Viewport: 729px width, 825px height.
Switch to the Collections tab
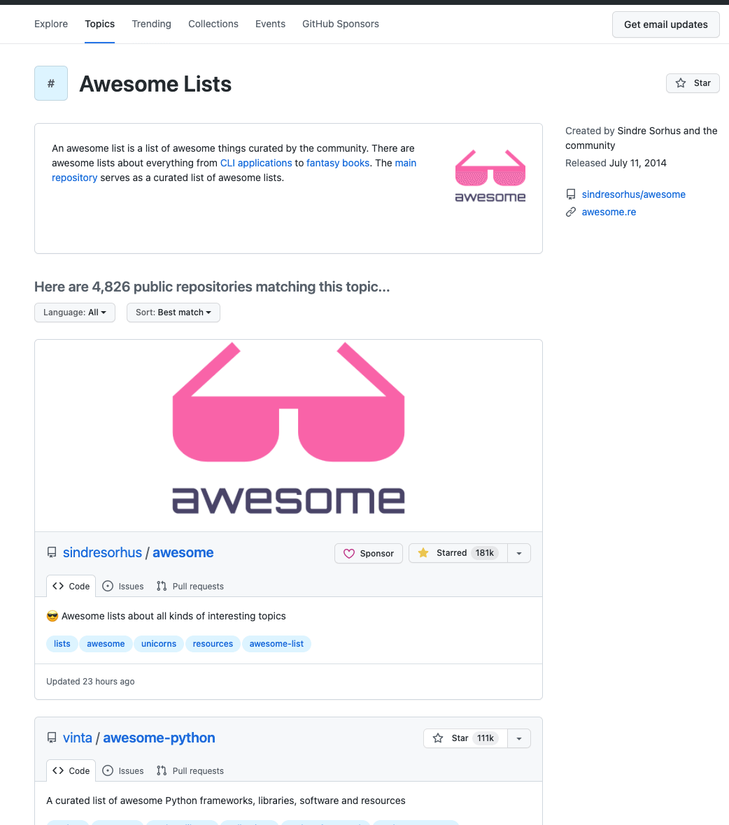(x=213, y=24)
